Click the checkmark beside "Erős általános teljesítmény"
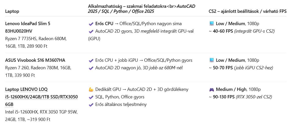Image resolution: width=293 pixels, height=126 pixels. (x=91, y=105)
